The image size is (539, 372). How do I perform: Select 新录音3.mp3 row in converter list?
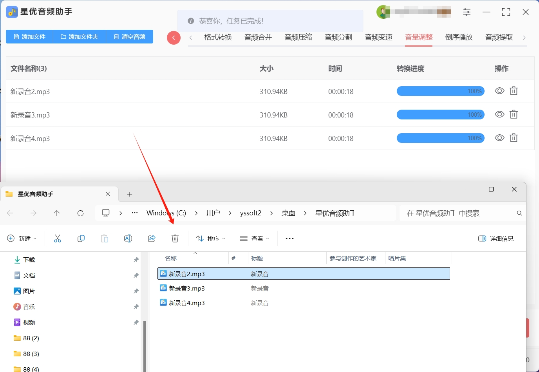270,115
